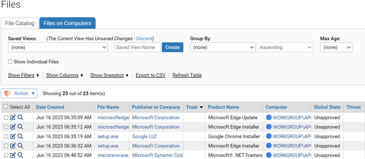
Task: Click magnifier icon for Microsoft Edge Update row
Action: (20, 118)
